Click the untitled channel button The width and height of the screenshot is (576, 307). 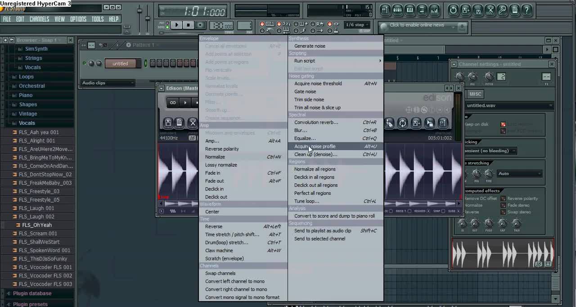(x=120, y=63)
